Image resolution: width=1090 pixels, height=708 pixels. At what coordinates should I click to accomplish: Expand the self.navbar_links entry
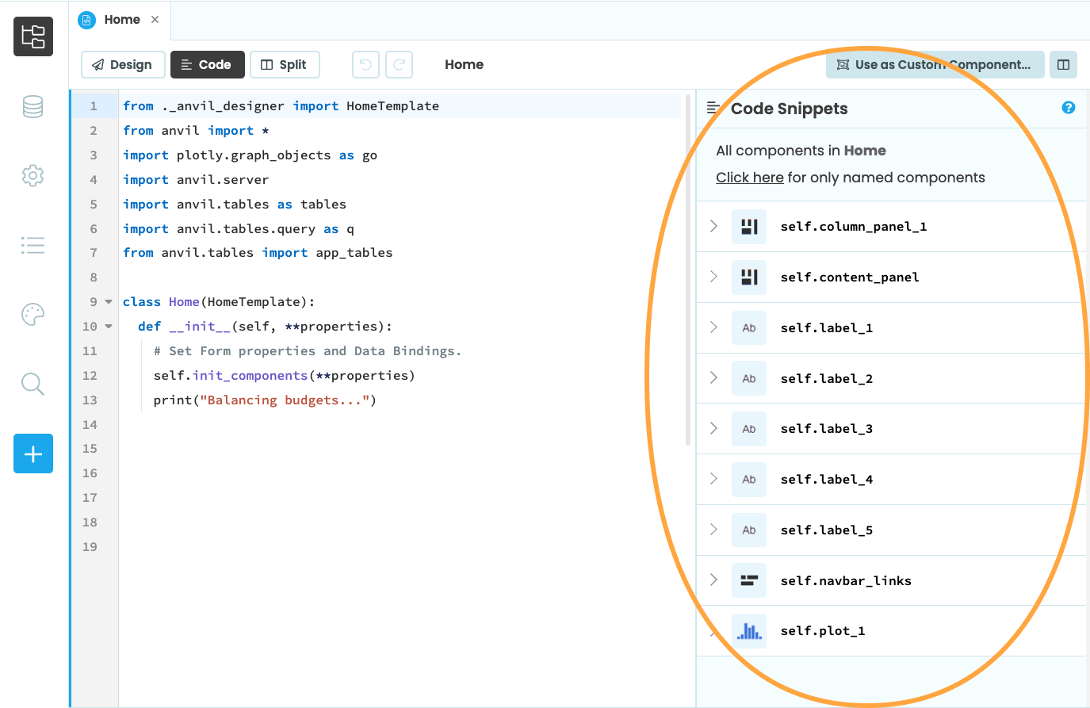[x=713, y=580]
